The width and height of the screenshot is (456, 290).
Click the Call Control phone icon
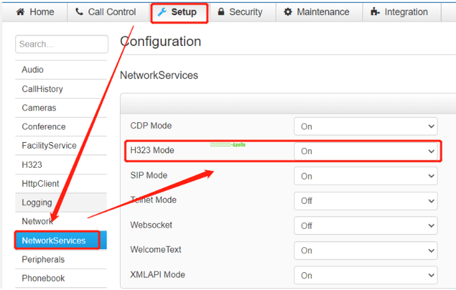coord(79,12)
